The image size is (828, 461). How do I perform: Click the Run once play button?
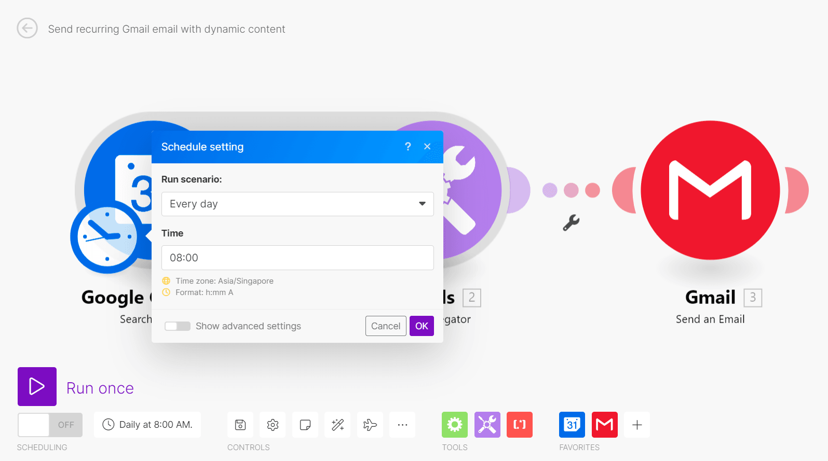tap(37, 386)
